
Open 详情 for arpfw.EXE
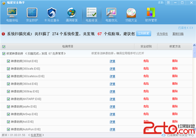112,107
